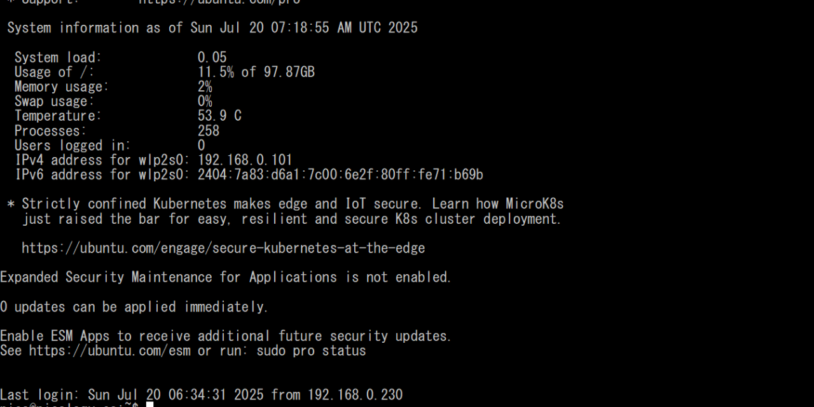
Task: Click the 'sudo pro status' command text
Action: (x=311, y=351)
